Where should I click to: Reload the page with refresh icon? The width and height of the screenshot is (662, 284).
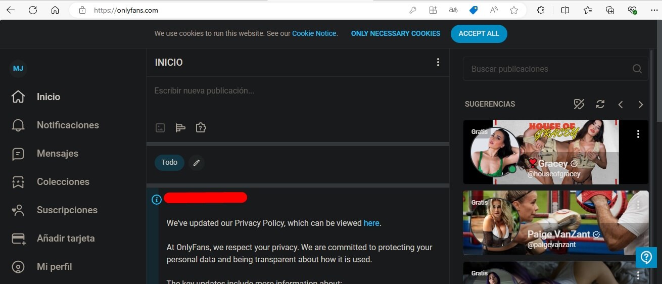[x=33, y=10]
